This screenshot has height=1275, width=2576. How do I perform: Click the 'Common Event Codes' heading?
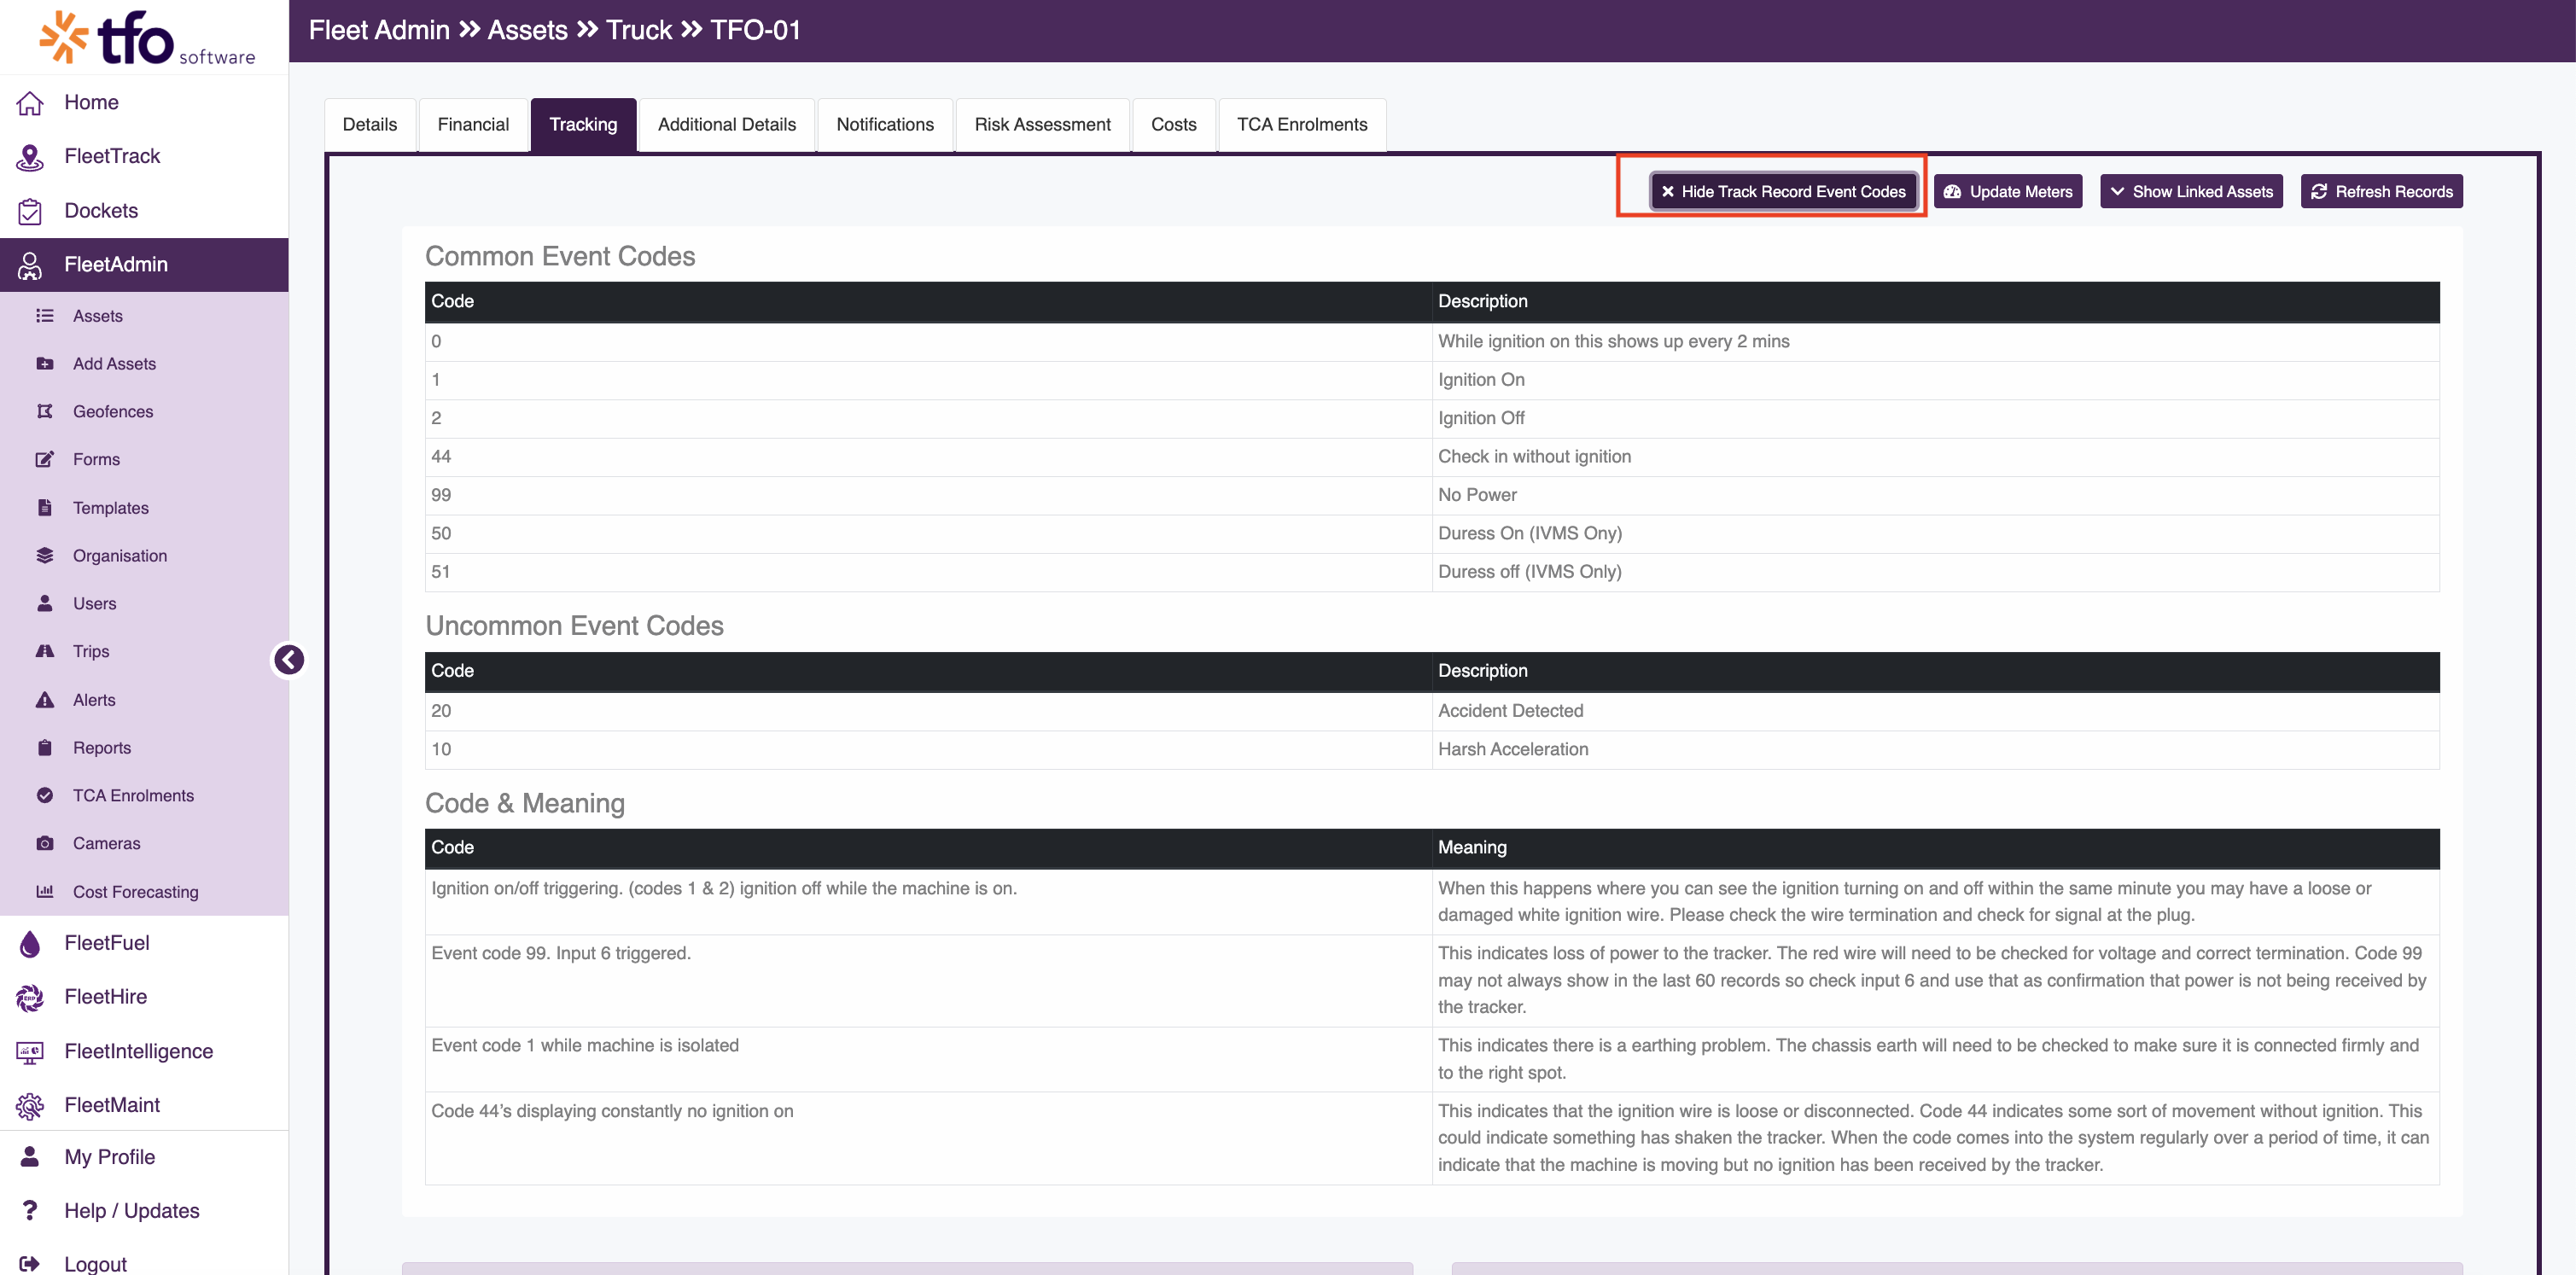[560, 256]
